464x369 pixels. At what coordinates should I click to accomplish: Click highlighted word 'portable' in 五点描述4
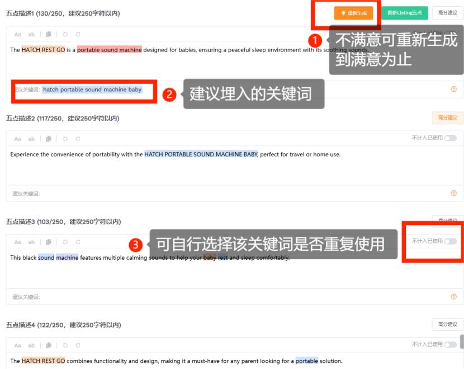307,361
